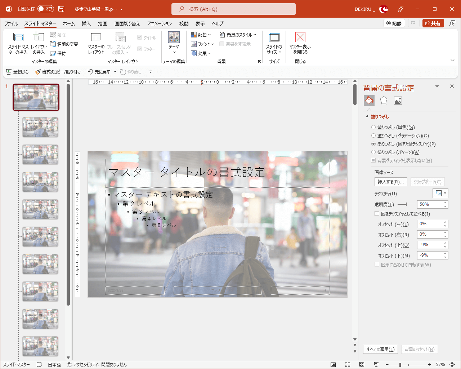Viewport: 461px width, 369px height.
Task: Select the first slide master thumbnail
Action: (36, 97)
